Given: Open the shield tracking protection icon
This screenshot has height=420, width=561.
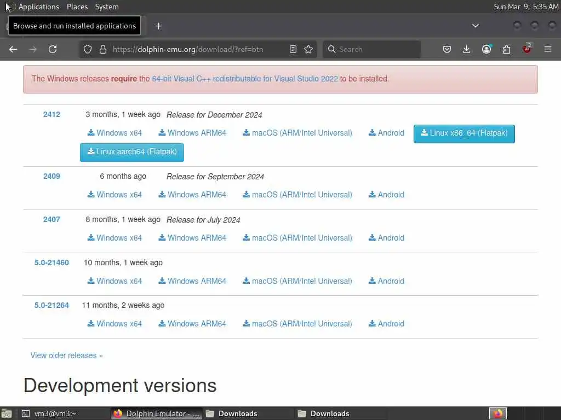Looking at the screenshot, I should [88, 49].
